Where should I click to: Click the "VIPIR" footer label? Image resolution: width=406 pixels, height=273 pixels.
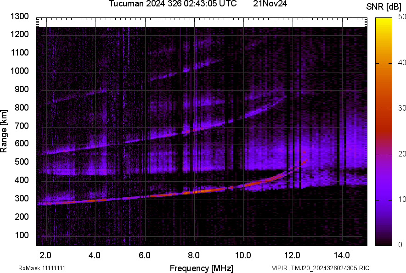(279, 268)
